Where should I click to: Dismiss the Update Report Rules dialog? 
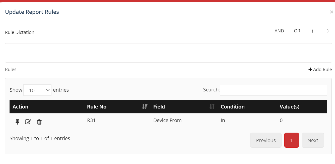331,12
